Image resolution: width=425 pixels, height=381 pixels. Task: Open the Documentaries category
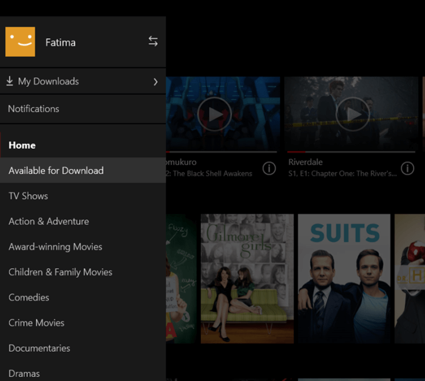[83, 348]
